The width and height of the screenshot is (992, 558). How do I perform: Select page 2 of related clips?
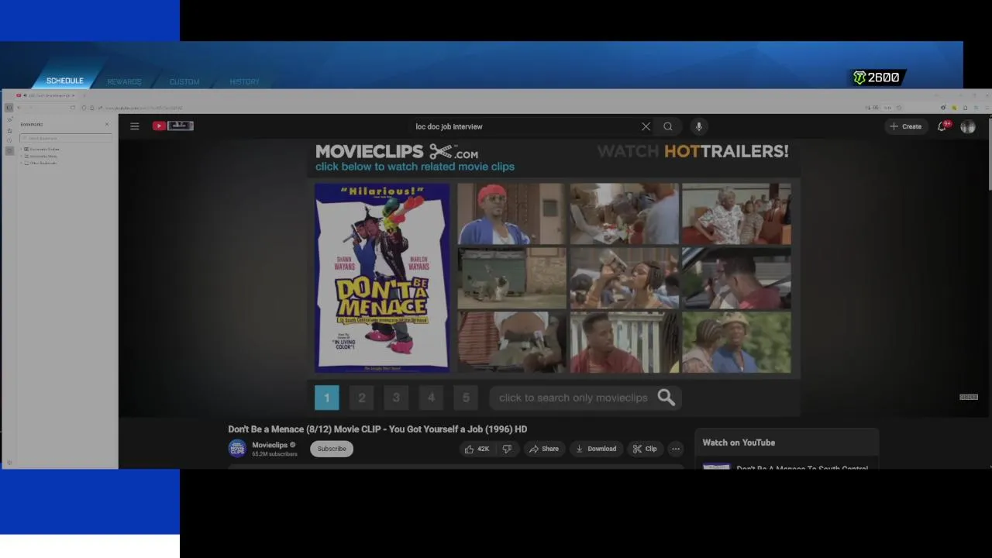pos(361,398)
